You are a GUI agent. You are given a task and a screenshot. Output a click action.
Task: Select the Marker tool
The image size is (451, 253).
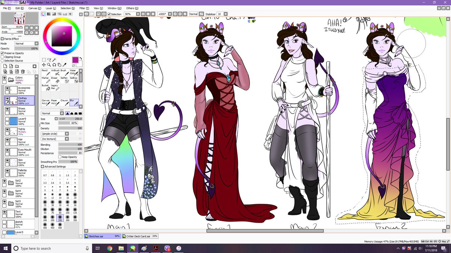45,79
